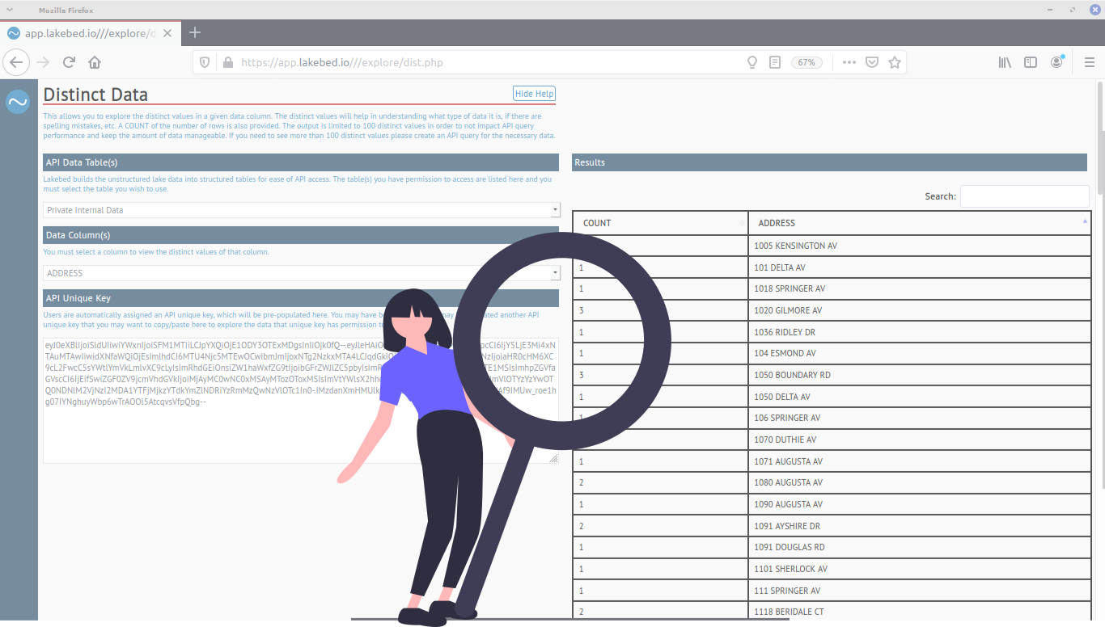The image size is (1105, 627).
Task: Open the ADDRESS data column dropdown
Action: click(x=301, y=273)
